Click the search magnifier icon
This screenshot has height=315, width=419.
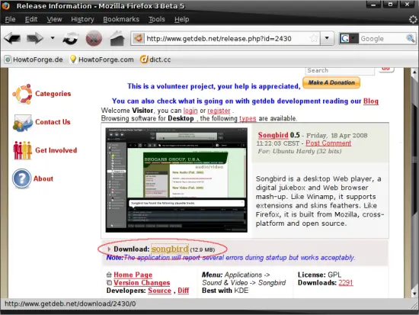(x=410, y=38)
